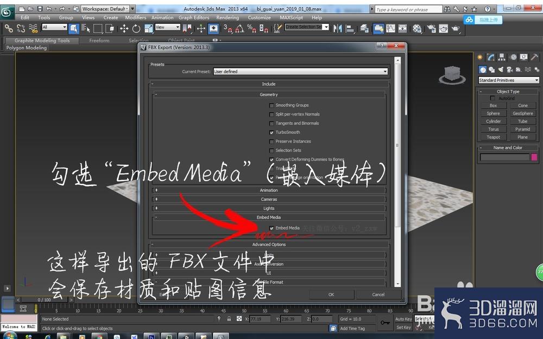This screenshot has height=339, width=543.
Task: Open the Create panel tab icon
Action: point(480,57)
